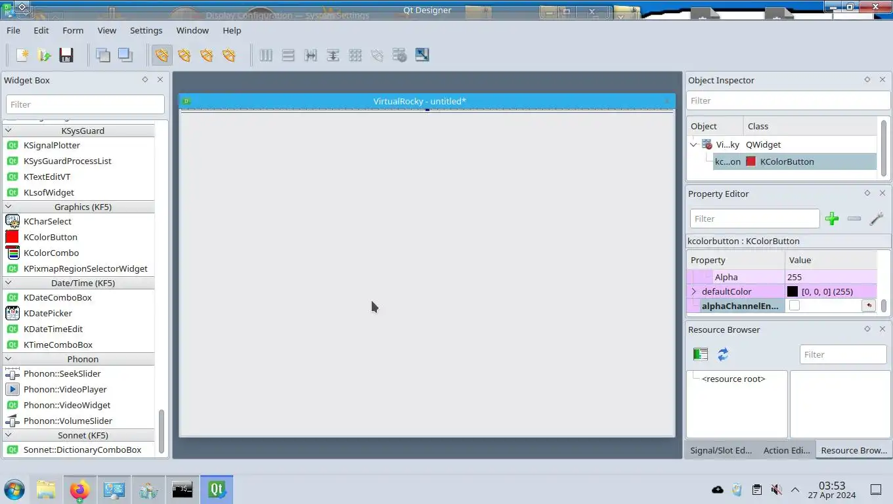Image resolution: width=893 pixels, height=504 pixels.
Task: Reset the alphaChannelEnabled property with arrow button
Action: coord(869,306)
